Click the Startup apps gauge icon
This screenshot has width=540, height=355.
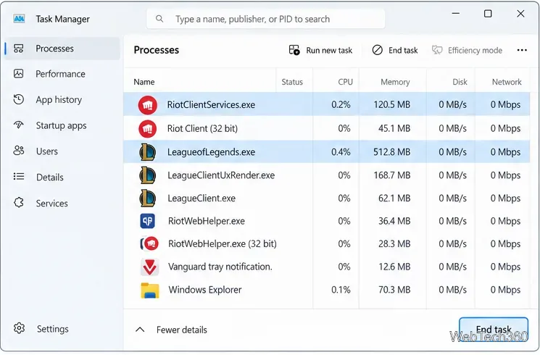19,125
